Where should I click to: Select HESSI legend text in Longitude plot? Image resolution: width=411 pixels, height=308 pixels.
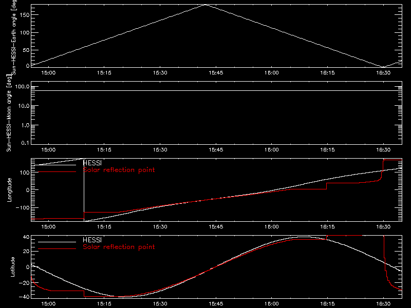pos(92,163)
